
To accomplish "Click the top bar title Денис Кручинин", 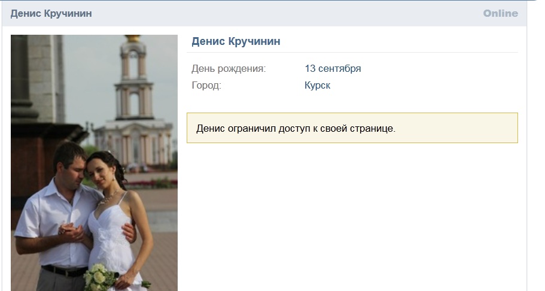I will 51,14.
